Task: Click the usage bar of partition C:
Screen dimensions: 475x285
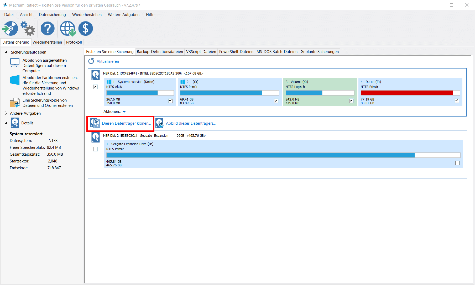Action: tap(229, 93)
